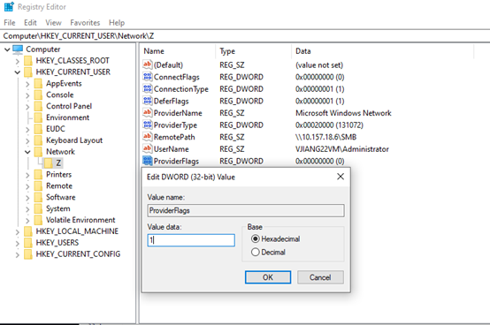This screenshot has width=490, height=325.
Task: Click the registry path address bar
Action: [245, 36]
